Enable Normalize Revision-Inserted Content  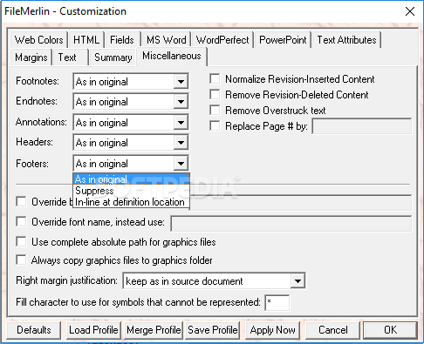pos(215,79)
